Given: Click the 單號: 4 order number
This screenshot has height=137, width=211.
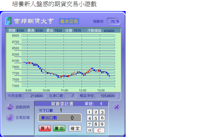Looking at the screenshot, I should click(x=93, y=104).
